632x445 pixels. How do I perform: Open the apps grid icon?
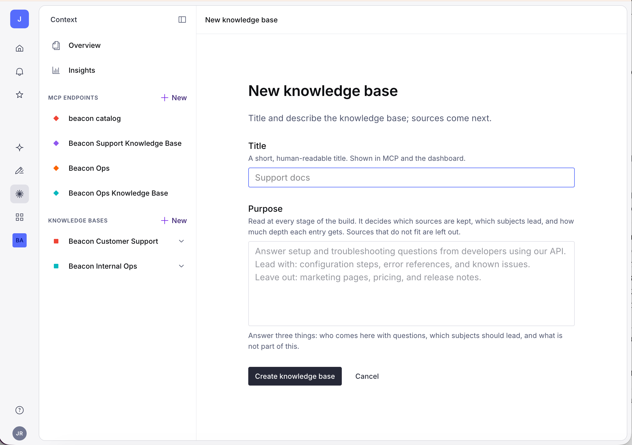tap(20, 217)
